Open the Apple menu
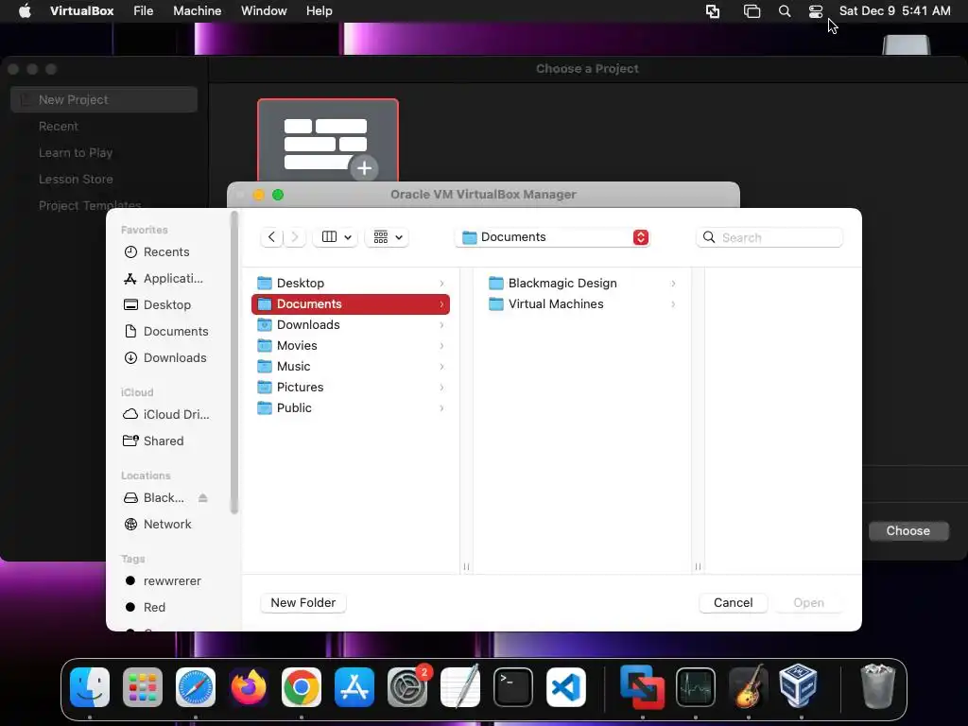 tap(25, 11)
